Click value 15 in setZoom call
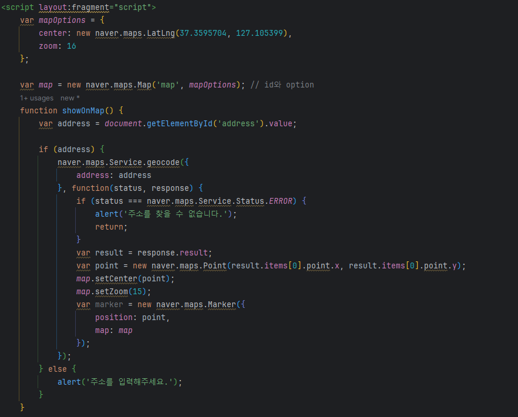Image resolution: width=518 pixels, height=417 pixels. 137,291
